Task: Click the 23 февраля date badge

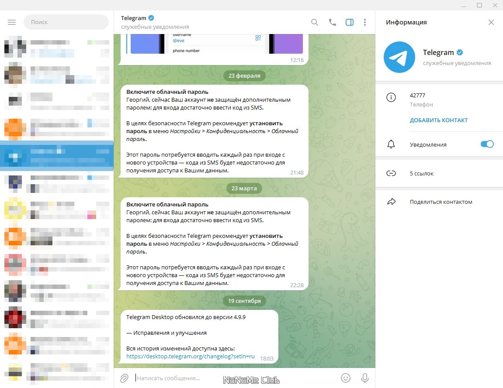Action: click(244, 76)
